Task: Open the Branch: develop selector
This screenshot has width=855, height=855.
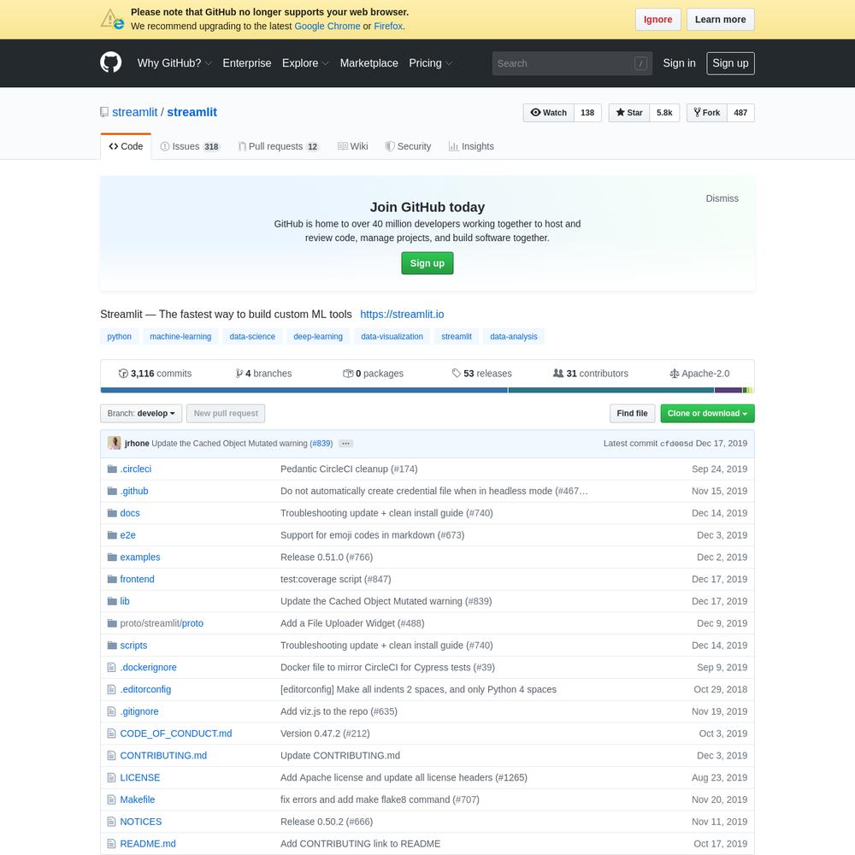Action: pos(141,413)
